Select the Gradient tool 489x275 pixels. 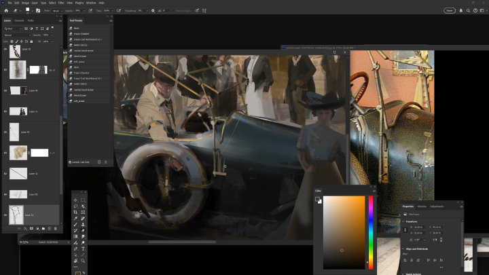75,237
